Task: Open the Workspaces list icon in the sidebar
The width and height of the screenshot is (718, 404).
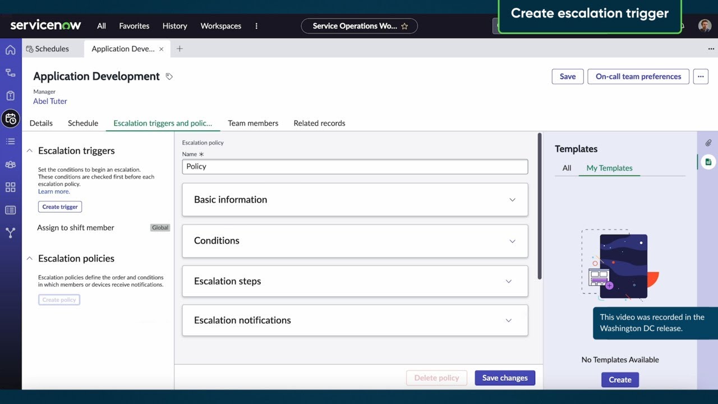Action: pos(10,141)
